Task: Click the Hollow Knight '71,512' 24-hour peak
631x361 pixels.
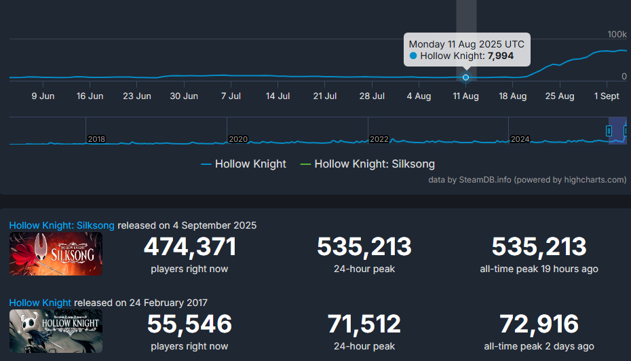Action: click(364, 324)
